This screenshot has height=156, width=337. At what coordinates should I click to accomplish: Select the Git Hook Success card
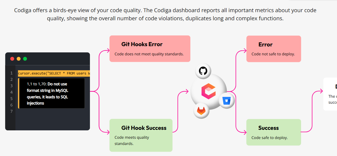click(141, 135)
